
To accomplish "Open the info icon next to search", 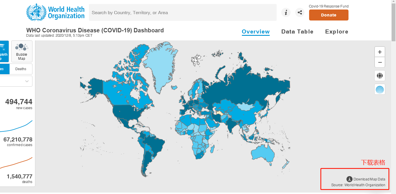I will (x=286, y=12).
